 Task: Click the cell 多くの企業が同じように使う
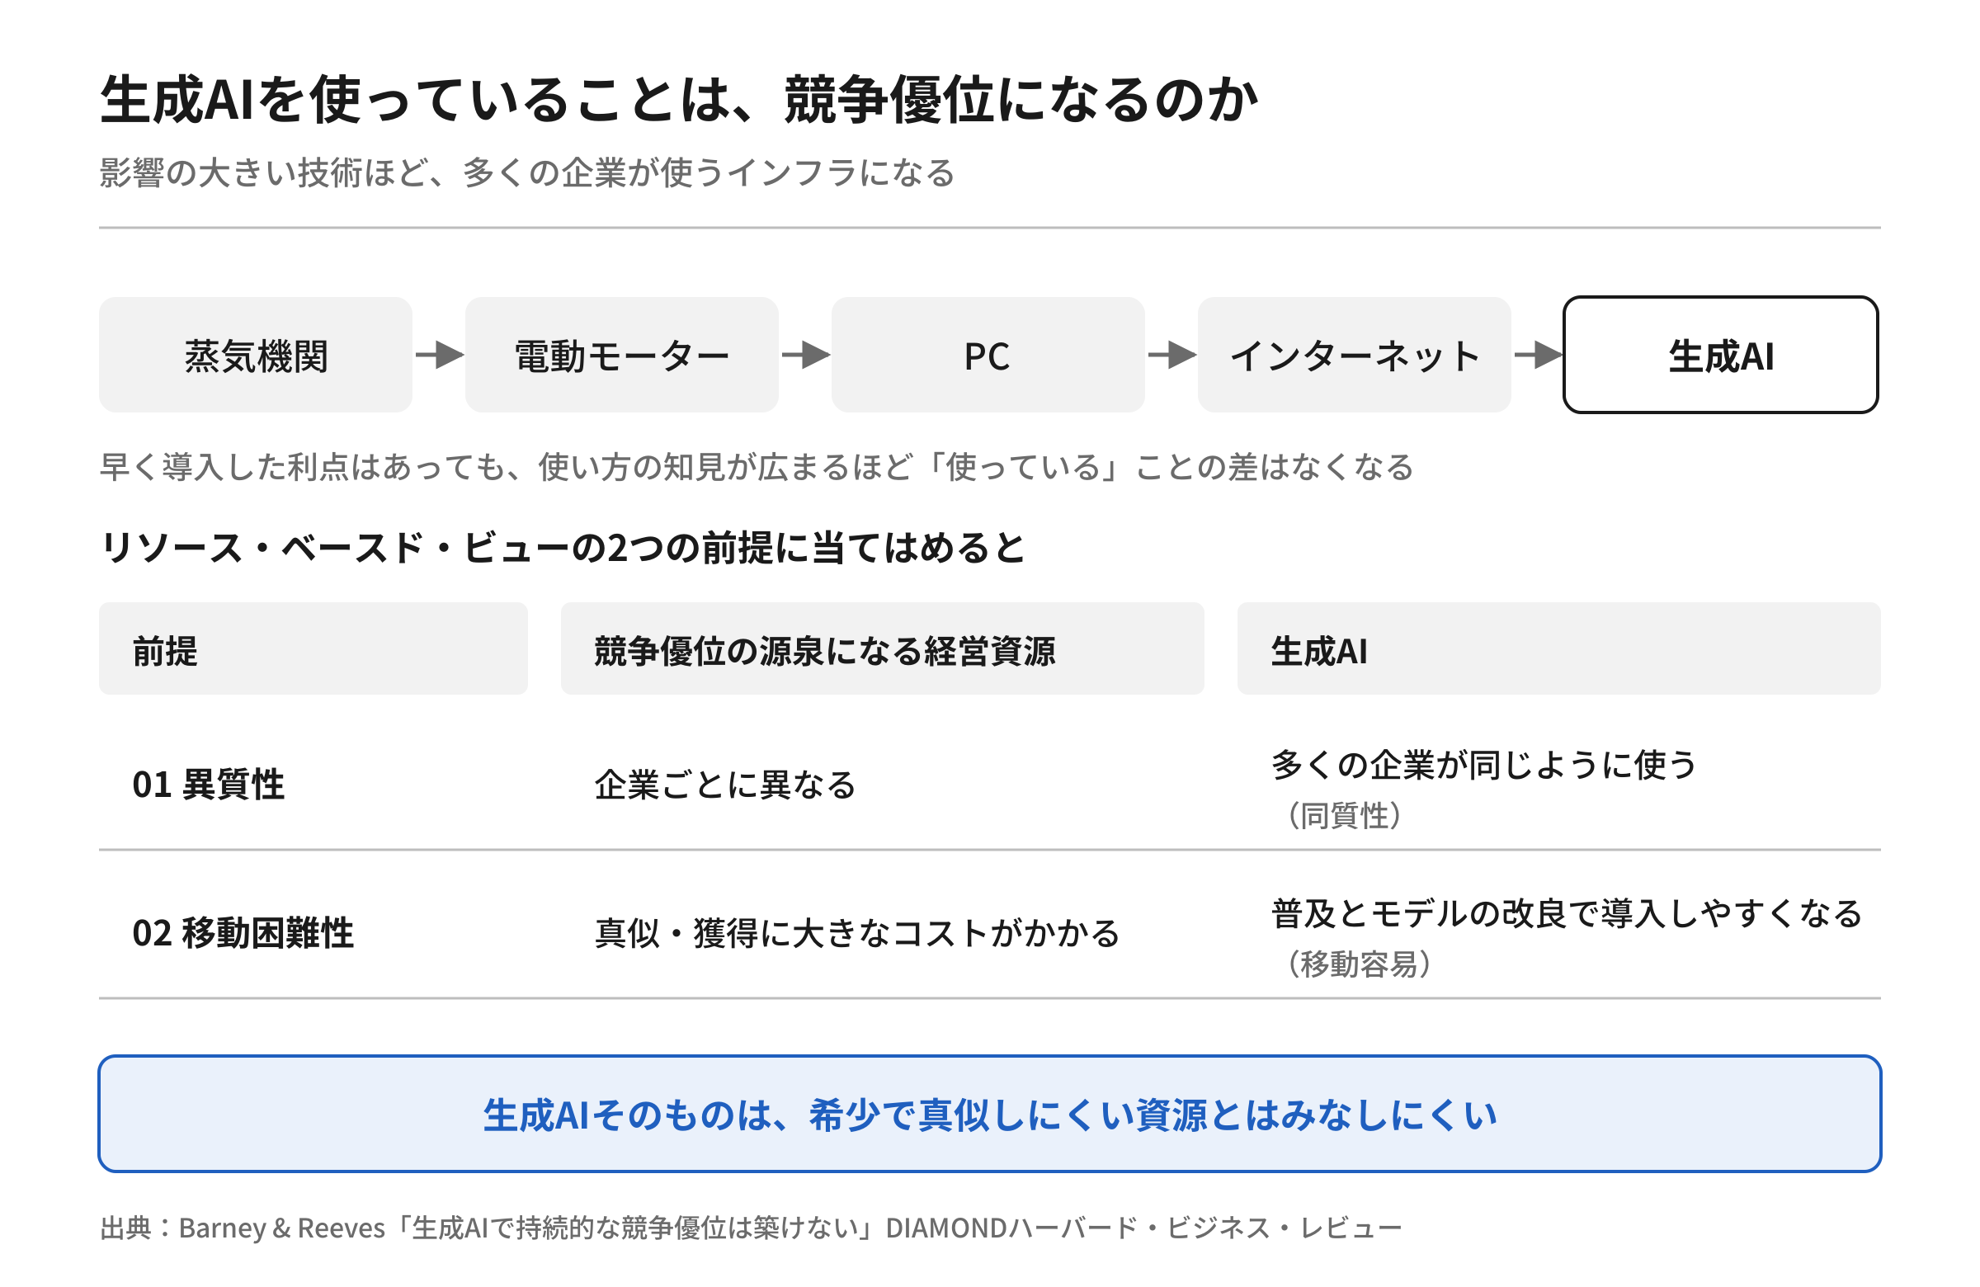pyautogui.click(x=1483, y=765)
